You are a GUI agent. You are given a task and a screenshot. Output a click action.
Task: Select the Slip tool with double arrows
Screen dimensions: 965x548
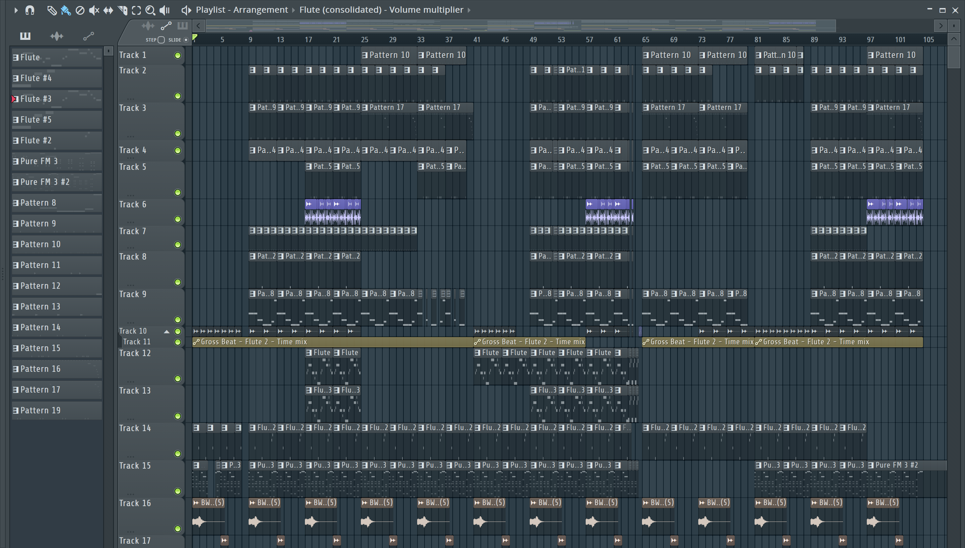point(108,10)
